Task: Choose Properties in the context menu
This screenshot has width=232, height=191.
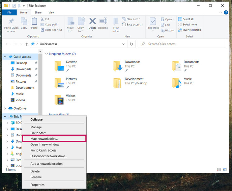Action: point(54,185)
